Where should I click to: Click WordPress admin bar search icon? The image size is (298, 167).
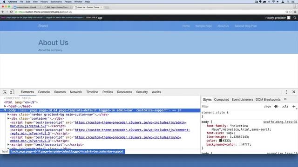click(x=295, y=18)
